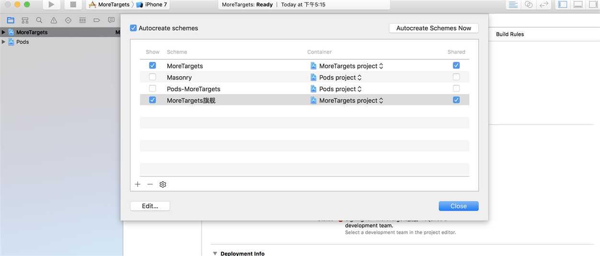The height and width of the screenshot is (256, 600).
Task: Open the Issue navigator
Action: (x=54, y=20)
